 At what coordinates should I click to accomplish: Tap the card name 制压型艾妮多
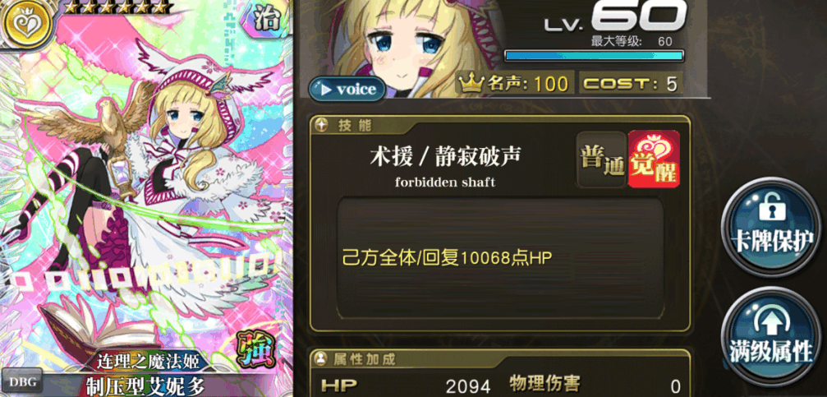pos(145,386)
